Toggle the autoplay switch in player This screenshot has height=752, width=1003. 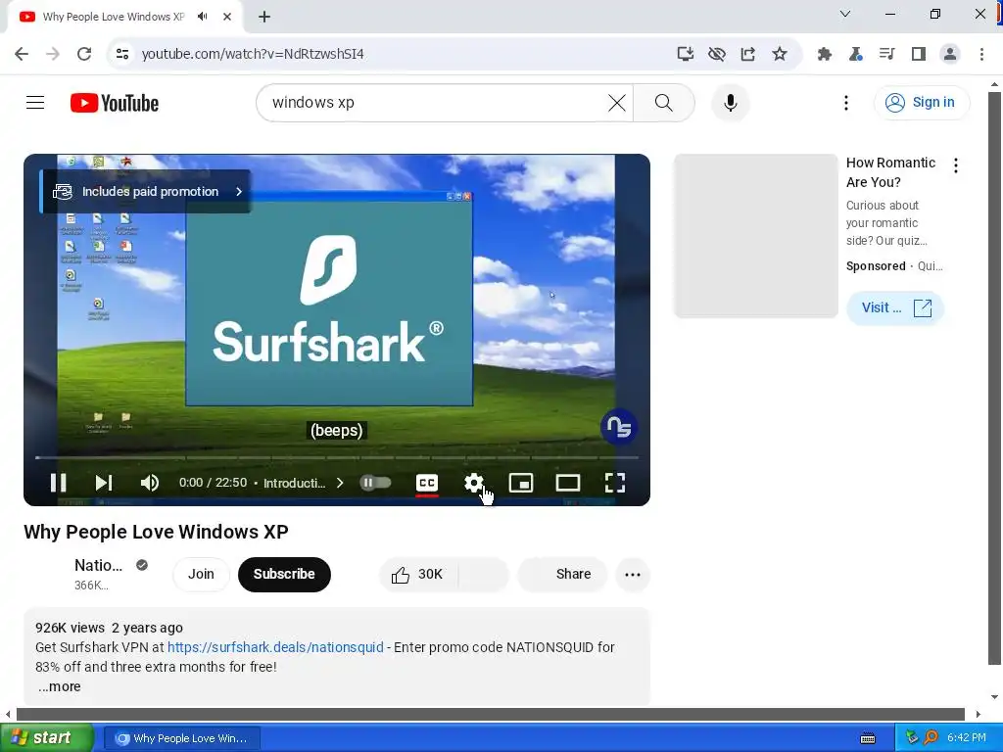coord(375,482)
